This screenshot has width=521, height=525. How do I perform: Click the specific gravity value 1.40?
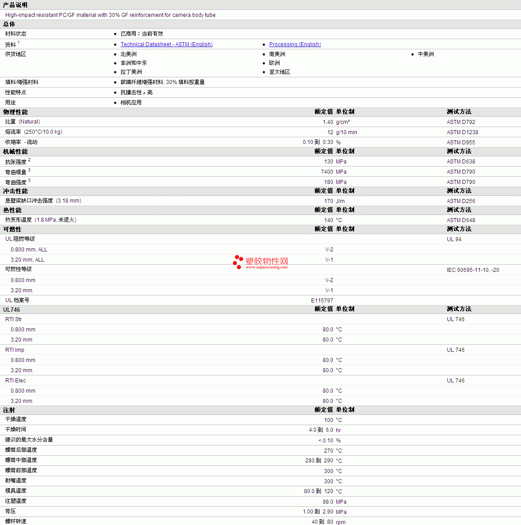click(x=328, y=122)
